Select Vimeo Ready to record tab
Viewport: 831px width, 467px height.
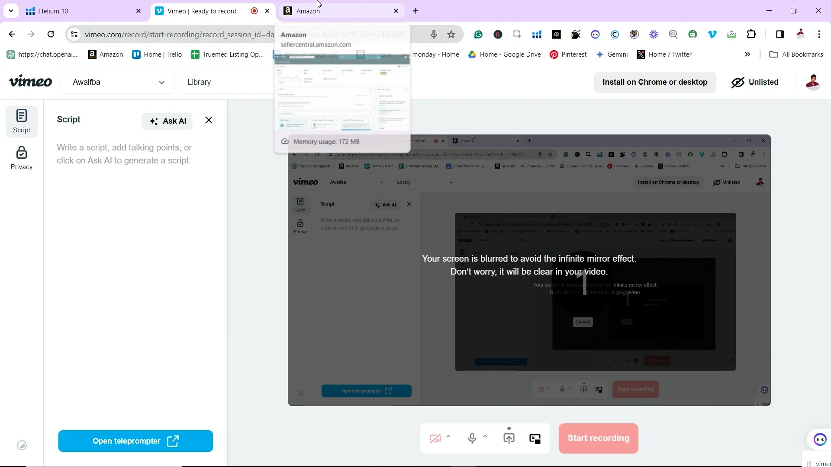click(x=213, y=11)
